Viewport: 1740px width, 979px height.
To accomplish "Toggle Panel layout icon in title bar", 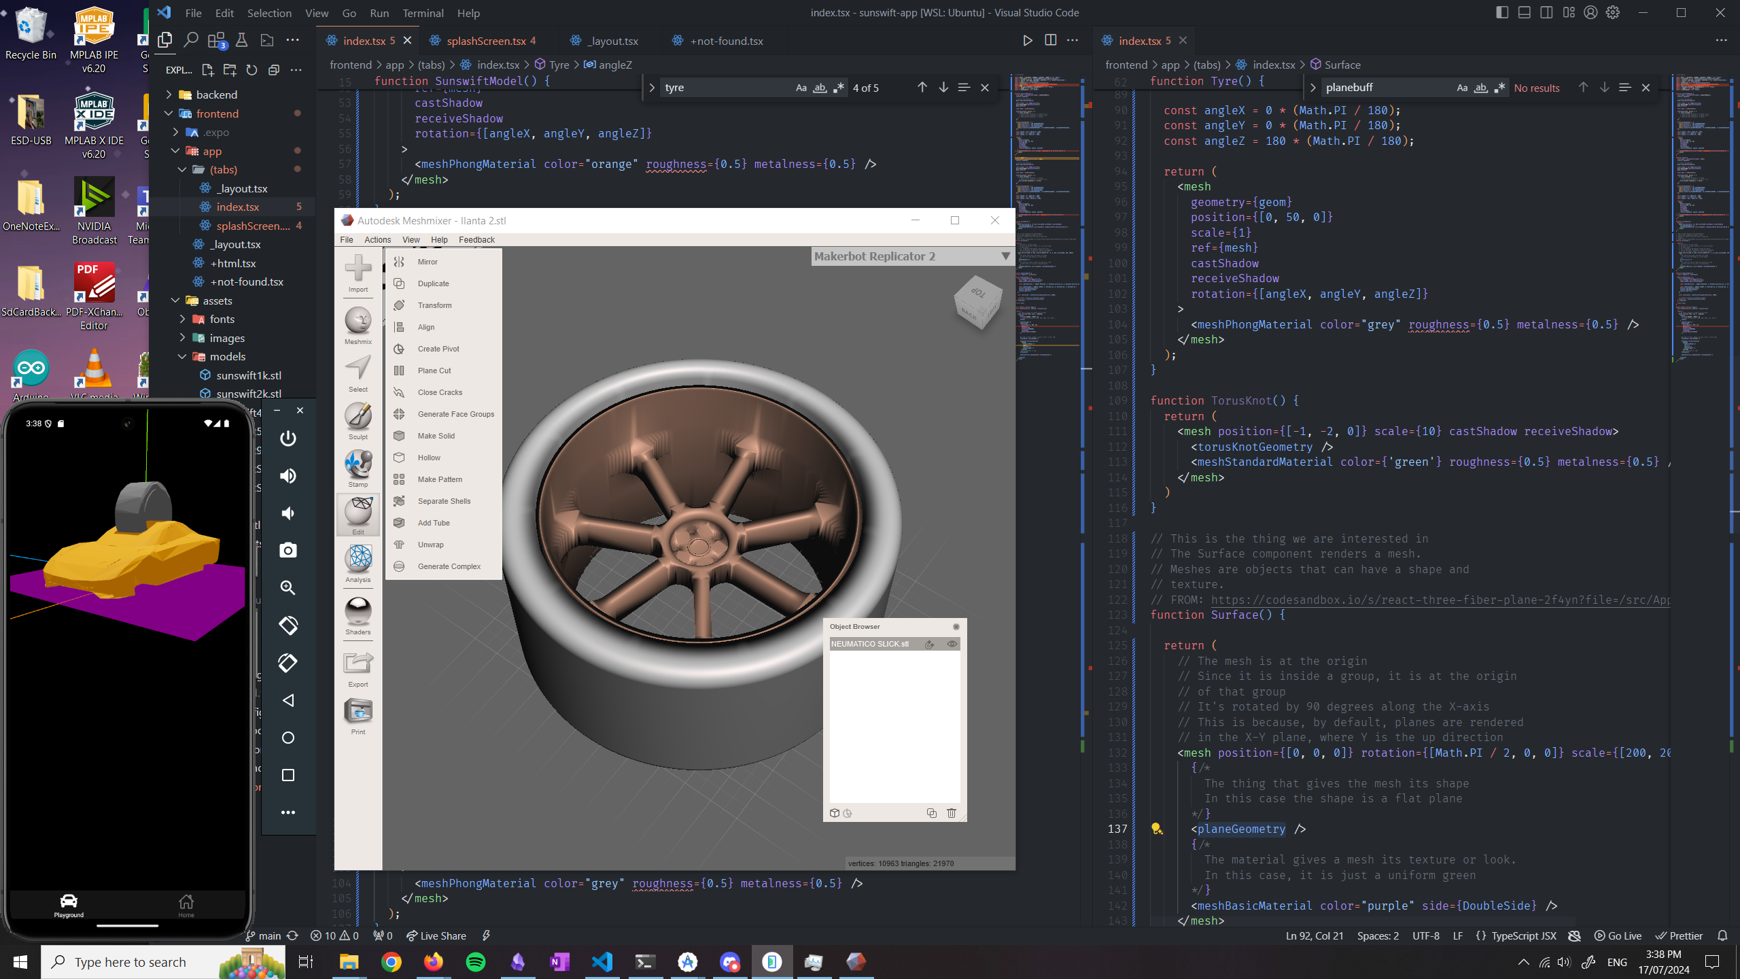I will pos(1525,12).
